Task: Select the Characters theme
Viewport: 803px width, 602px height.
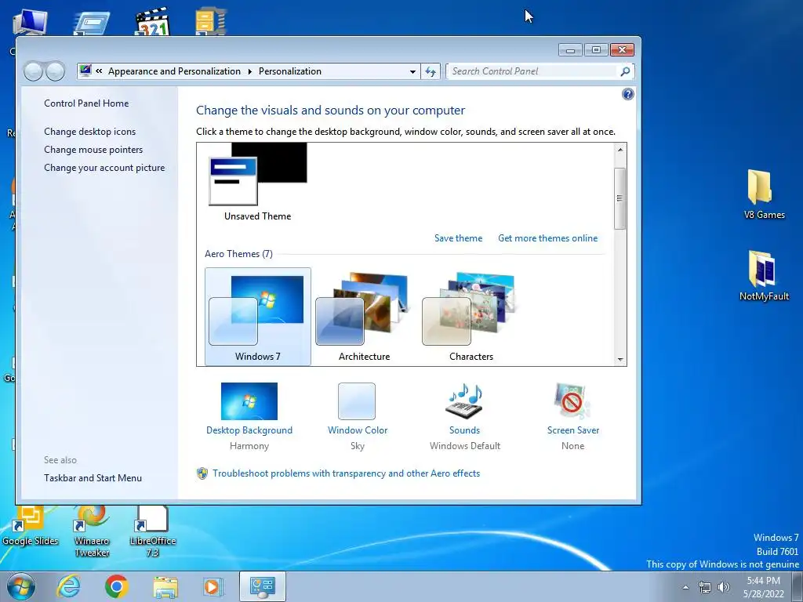Action: (x=471, y=317)
